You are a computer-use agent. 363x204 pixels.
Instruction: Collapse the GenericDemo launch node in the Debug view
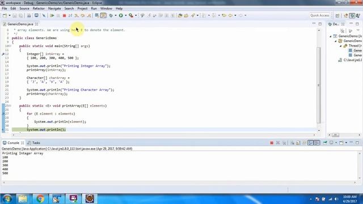pos(330,36)
